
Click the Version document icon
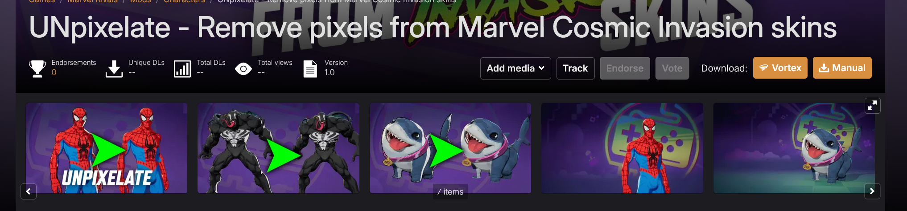[x=310, y=69]
